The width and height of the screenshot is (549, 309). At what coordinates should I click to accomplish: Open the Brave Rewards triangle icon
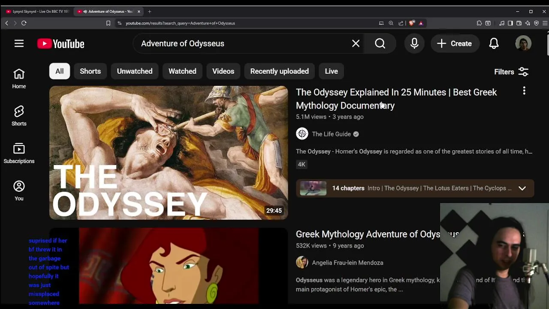tap(421, 23)
